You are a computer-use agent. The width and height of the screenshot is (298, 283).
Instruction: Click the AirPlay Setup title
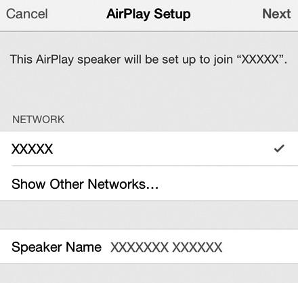click(148, 14)
